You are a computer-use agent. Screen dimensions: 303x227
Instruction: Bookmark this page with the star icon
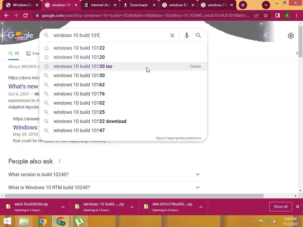[266, 15]
